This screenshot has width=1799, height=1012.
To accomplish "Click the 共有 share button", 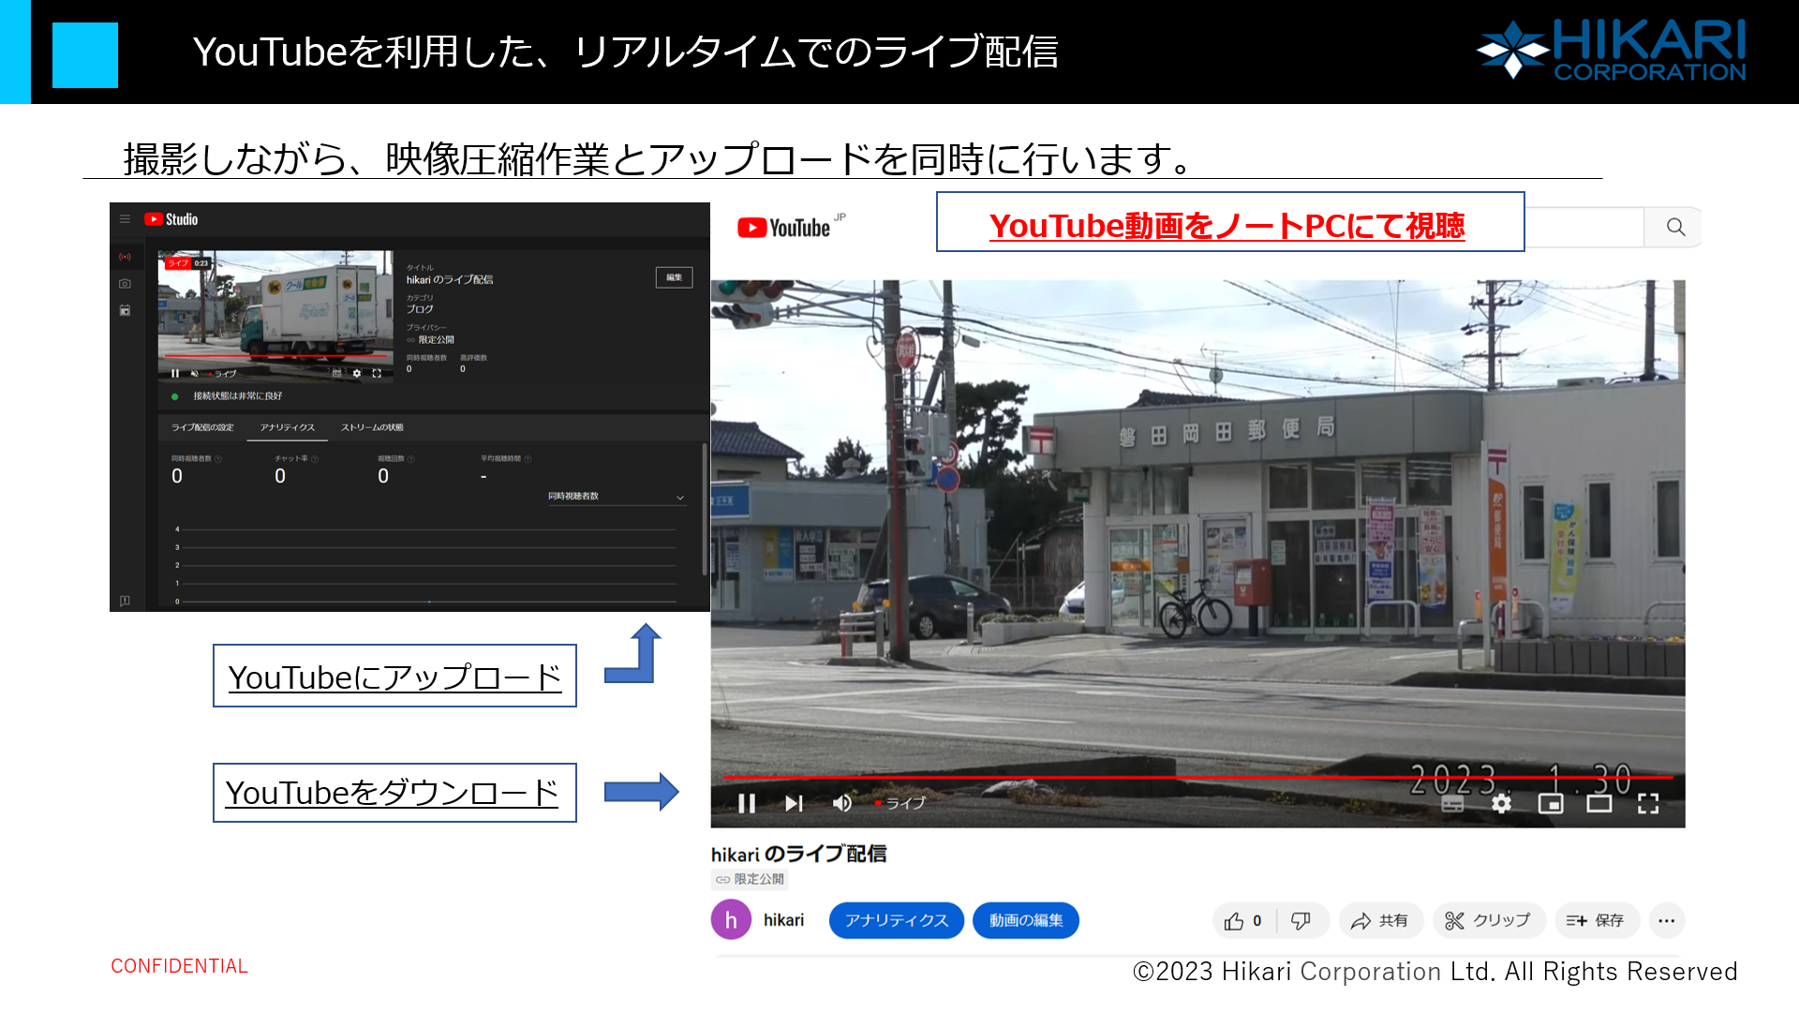I will (1380, 921).
